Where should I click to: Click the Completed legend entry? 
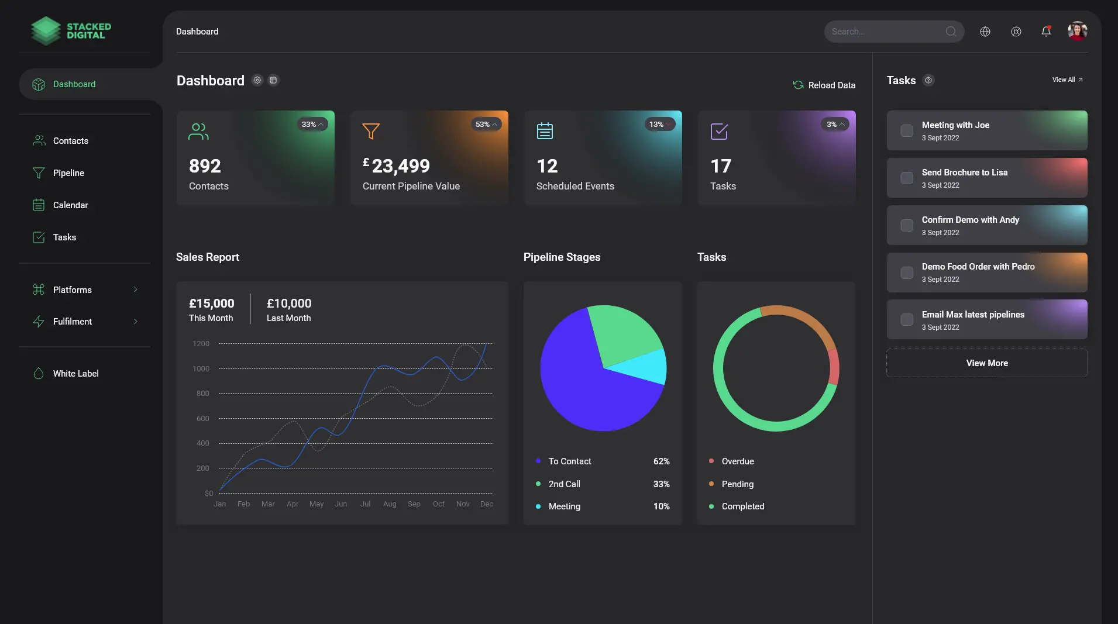(x=737, y=506)
